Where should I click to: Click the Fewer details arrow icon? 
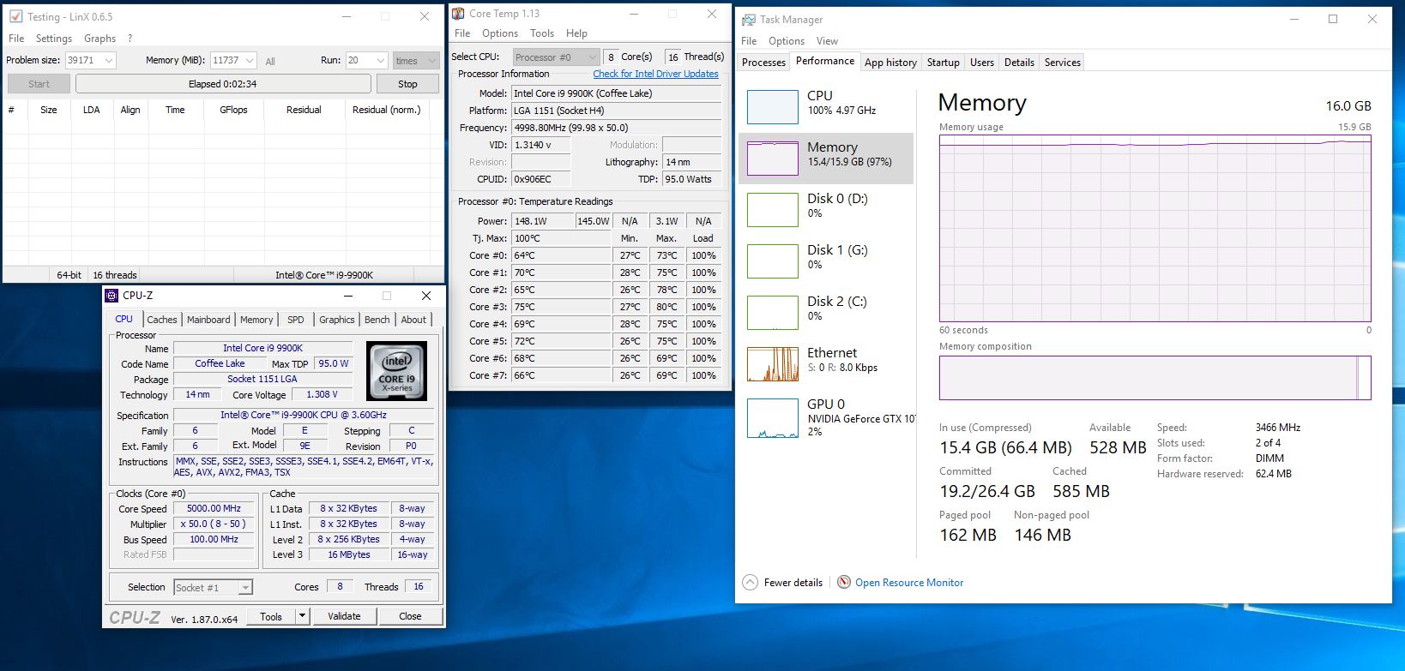coord(750,582)
